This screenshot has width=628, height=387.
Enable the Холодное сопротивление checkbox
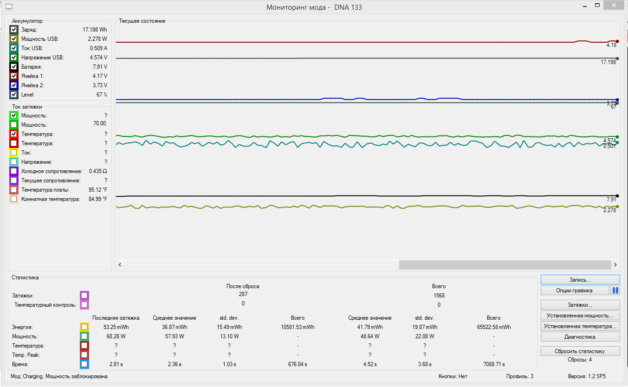14,171
